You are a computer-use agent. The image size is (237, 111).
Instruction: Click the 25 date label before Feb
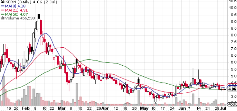coord(16,108)
